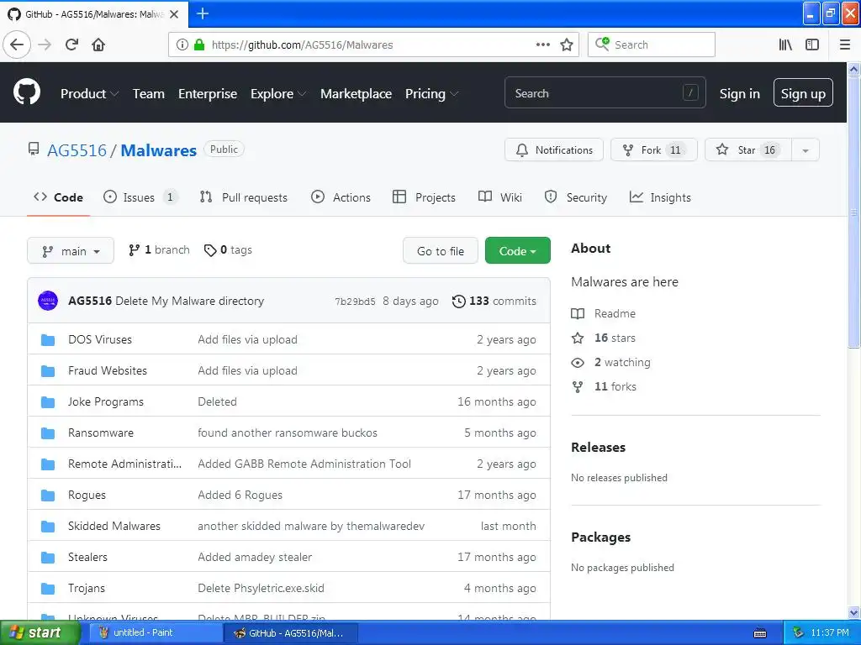Switch to the Insights tab
This screenshot has height=645, width=861.
pos(660,197)
